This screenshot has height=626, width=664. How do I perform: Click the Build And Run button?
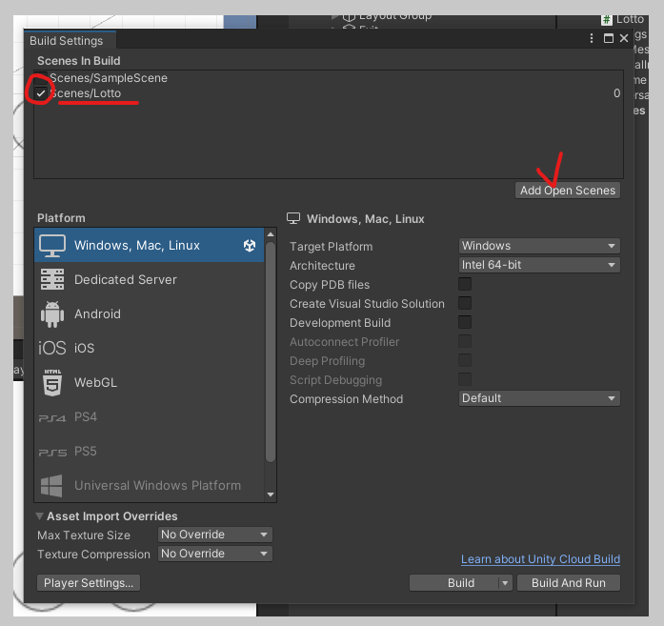tap(569, 583)
